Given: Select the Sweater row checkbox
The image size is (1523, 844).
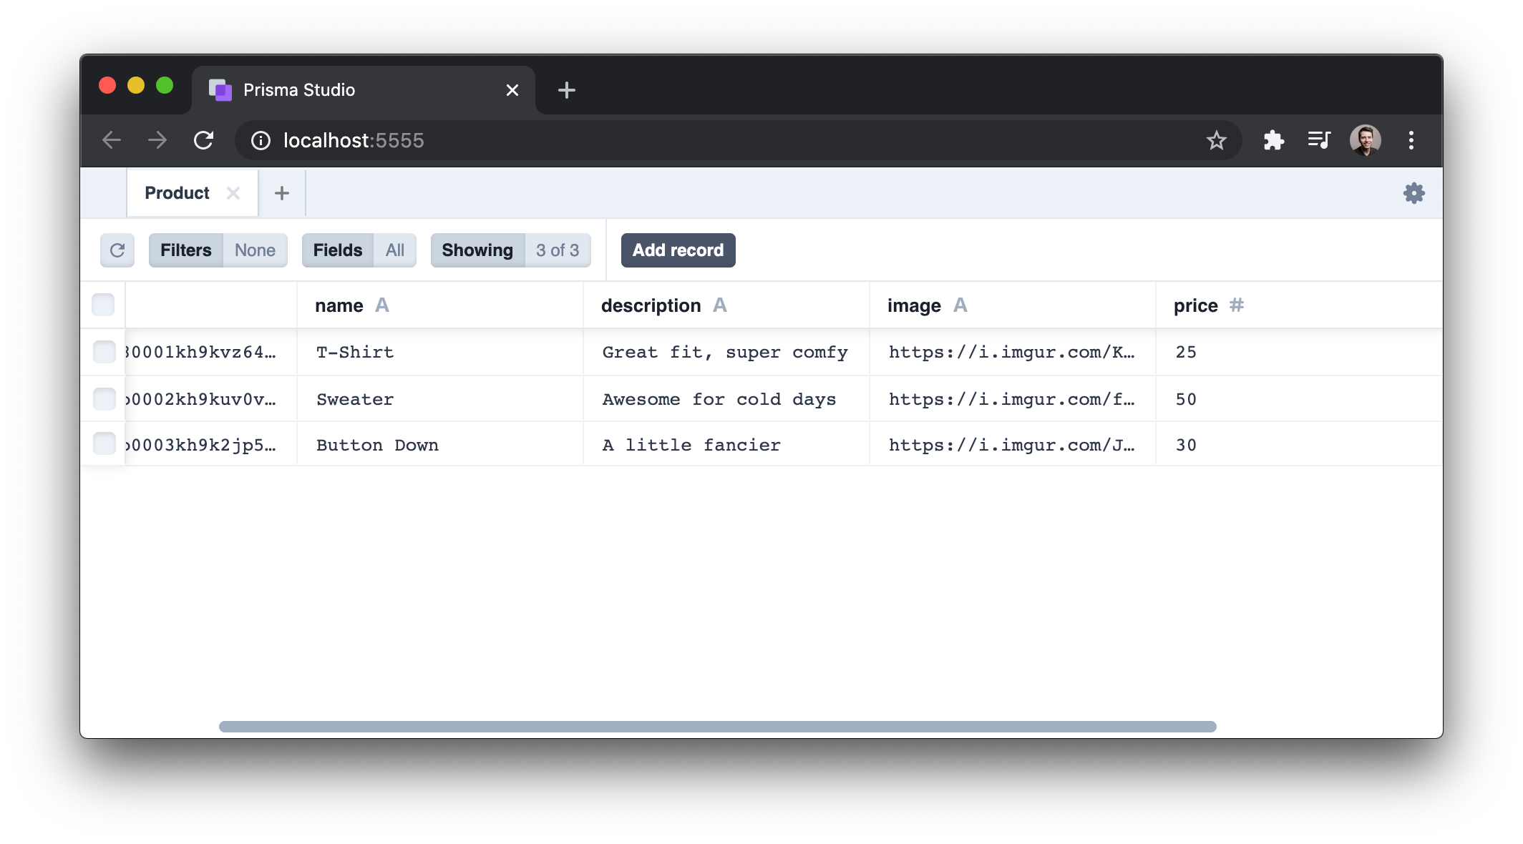Looking at the screenshot, I should pyautogui.click(x=104, y=399).
